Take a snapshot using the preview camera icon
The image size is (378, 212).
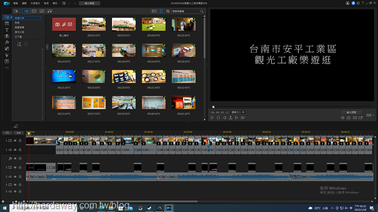point(348,118)
